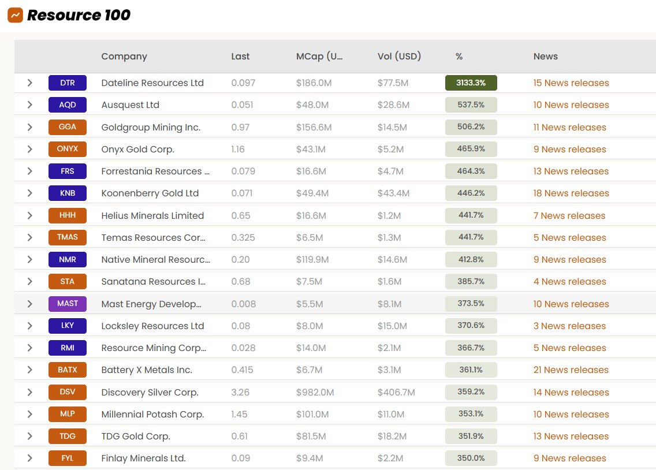This screenshot has height=470, width=656.
Task: Expand the Dateline Resources Ltd row
Action: [x=29, y=83]
